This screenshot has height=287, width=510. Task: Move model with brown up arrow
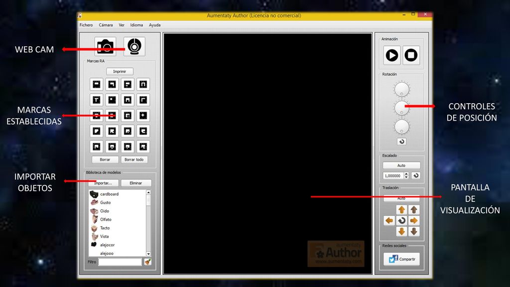(414, 210)
